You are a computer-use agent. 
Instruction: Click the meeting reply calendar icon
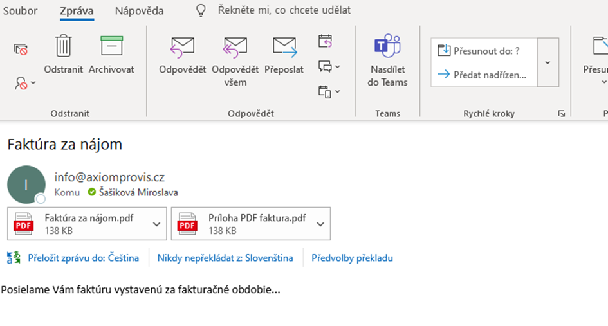(326, 42)
